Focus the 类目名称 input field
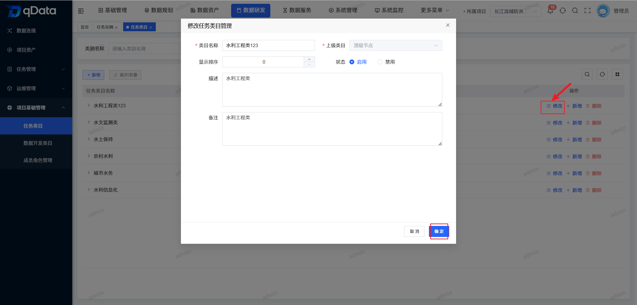637x305 pixels. tap(269, 45)
